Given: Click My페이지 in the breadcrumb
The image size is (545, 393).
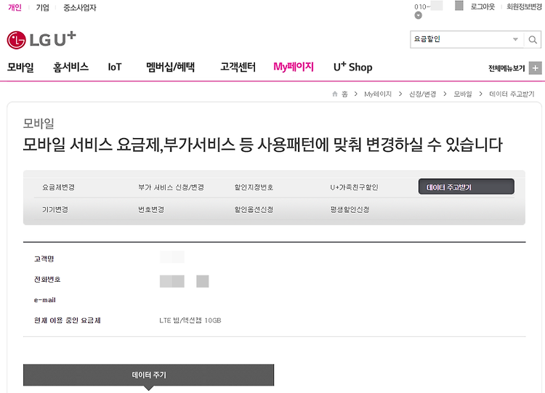Looking at the screenshot, I should point(378,94).
